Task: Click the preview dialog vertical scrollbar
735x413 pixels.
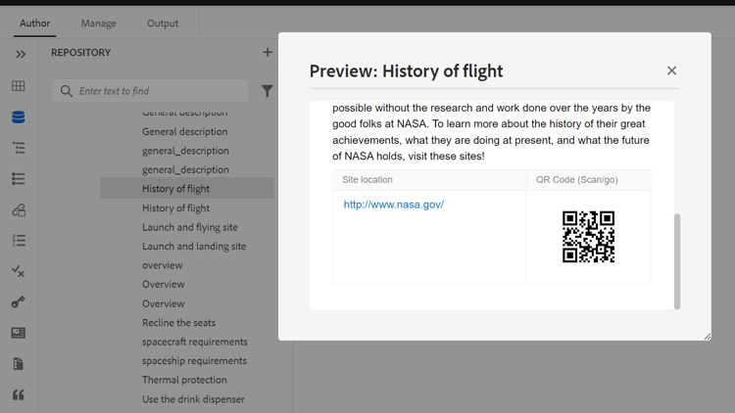Action: (677, 261)
